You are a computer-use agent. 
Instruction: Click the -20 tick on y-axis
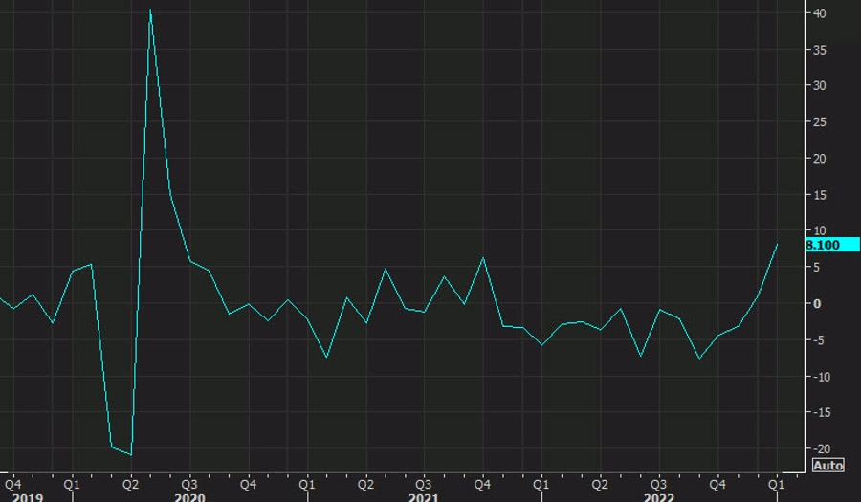(x=823, y=448)
